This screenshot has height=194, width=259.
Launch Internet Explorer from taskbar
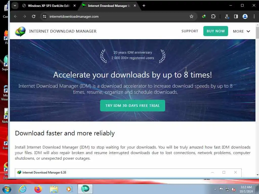23,189
